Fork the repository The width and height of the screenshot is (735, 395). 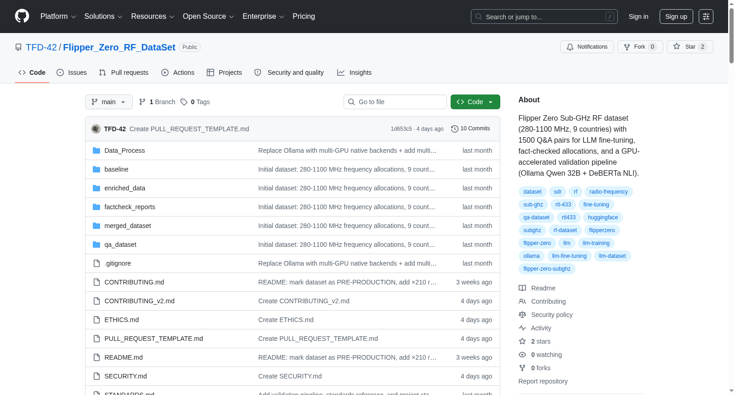(640, 47)
